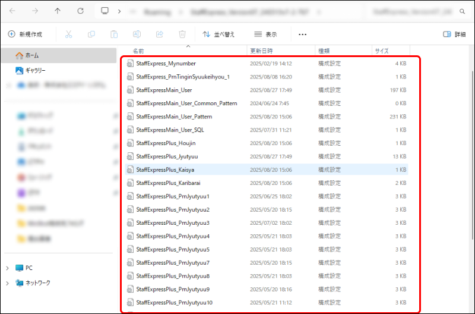Click the Copy icon in toolbar
Viewport: 475px width, 314px height.
[x=91, y=34]
